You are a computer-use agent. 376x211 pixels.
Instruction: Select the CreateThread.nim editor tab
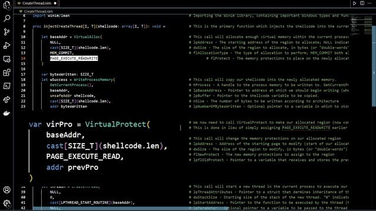[x=37, y=3]
